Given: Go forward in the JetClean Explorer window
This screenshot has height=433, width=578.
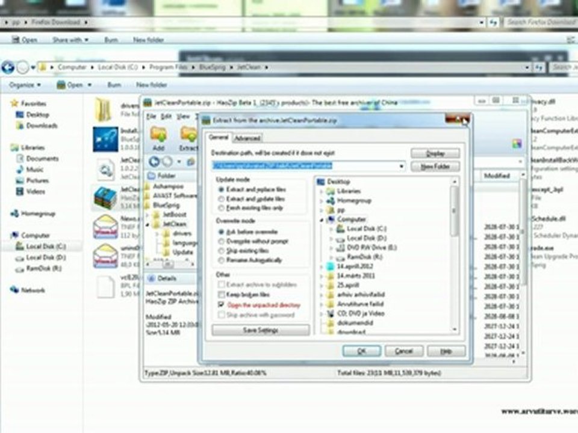Looking at the screenshot, I should coord(23,67).
